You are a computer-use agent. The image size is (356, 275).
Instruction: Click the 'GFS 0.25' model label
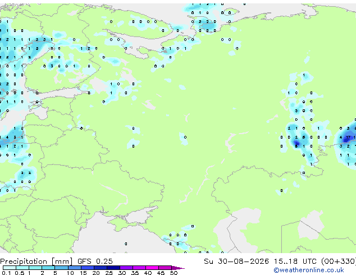95,262
